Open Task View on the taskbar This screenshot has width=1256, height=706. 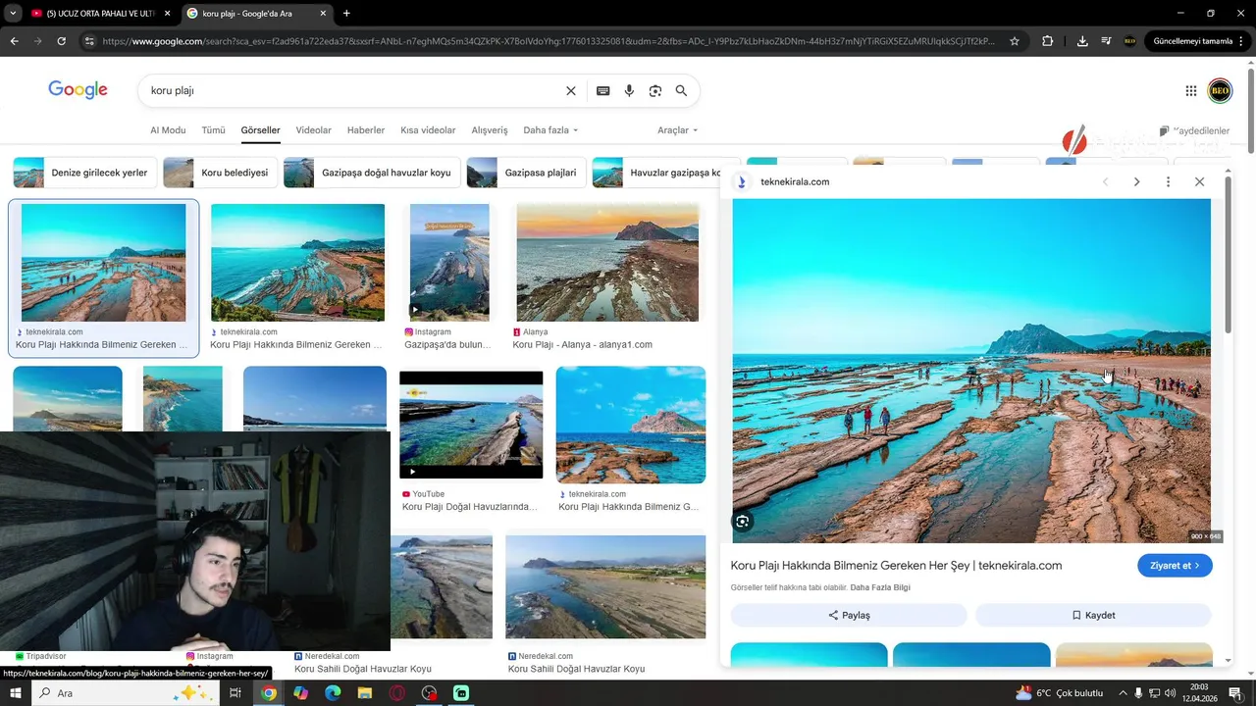(x=235, y=693)
